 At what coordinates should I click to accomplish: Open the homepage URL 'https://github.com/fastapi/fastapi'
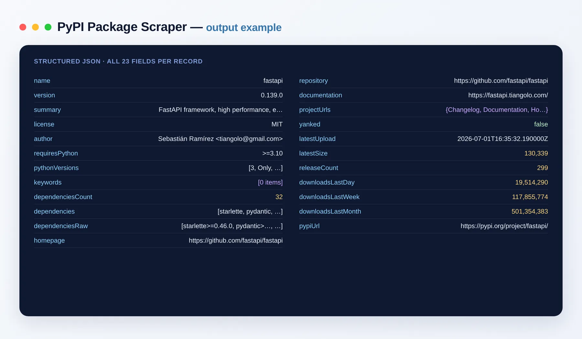(236, 241)
